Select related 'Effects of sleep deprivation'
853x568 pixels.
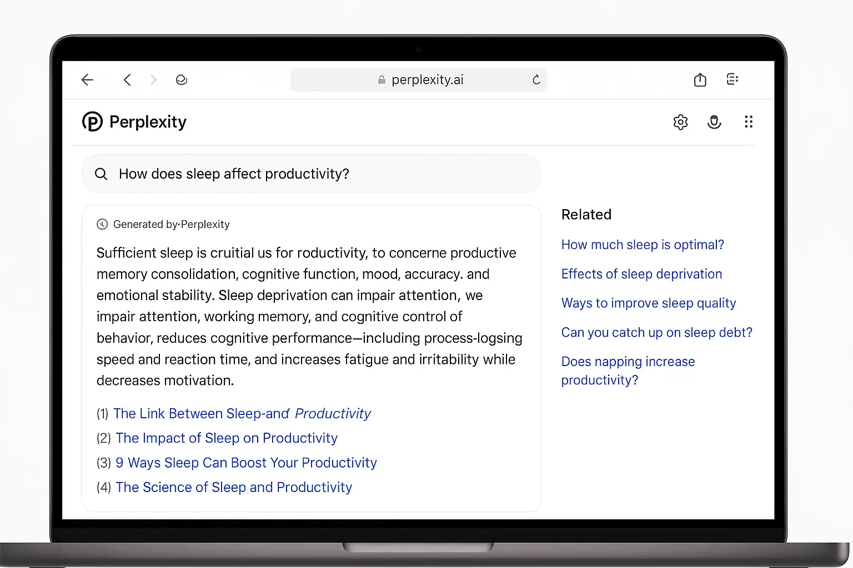coord(641,274)
